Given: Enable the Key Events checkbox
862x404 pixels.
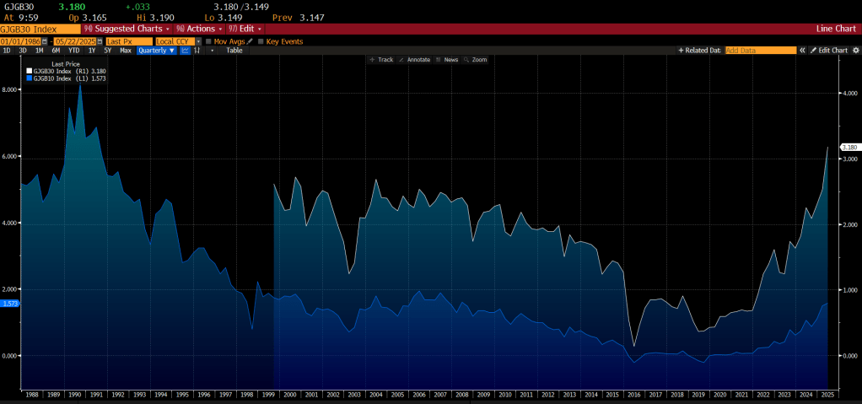Looking at the screenshot, I should [x=261, y=41].
